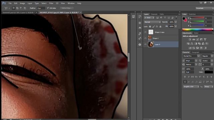Viewport: 214px width, 120px height.
Task: Lock layer position icon
Action: click(157, 27)
